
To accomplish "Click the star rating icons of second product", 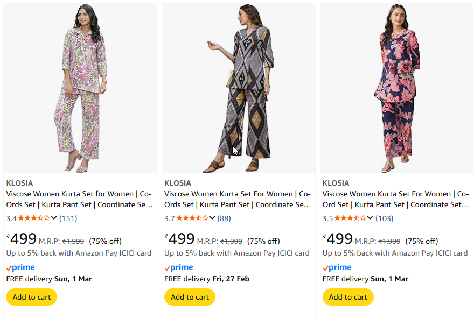I will [x=192, y=218].
